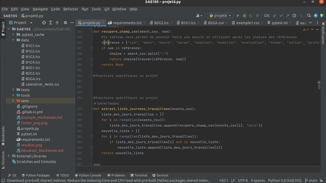Expand the tests folder
This screenshot has width=326, height=183.
[x=13, y=90]
